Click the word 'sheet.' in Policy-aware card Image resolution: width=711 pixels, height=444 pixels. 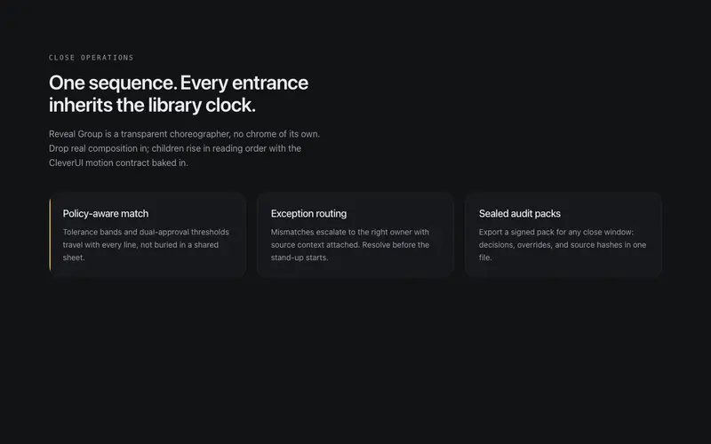tap(74, 258)
